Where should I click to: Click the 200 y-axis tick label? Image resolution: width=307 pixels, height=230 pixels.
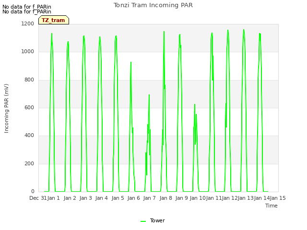[x=29, y=163]
